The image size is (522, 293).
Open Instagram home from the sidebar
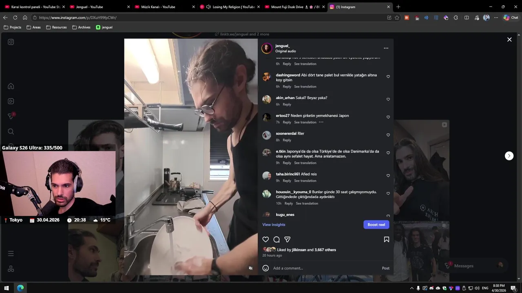click(x=11, y=86)
